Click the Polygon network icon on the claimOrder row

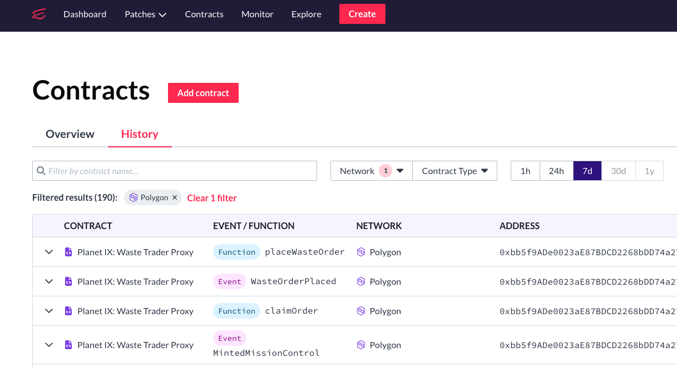tap(362, 311)
